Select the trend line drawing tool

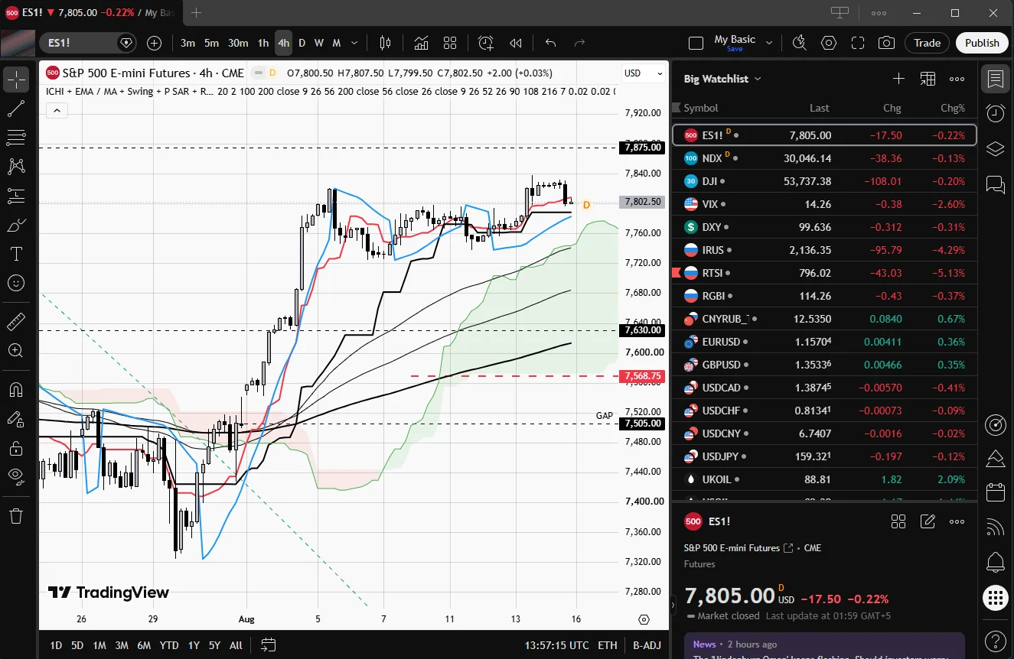[x=16, y=109]
